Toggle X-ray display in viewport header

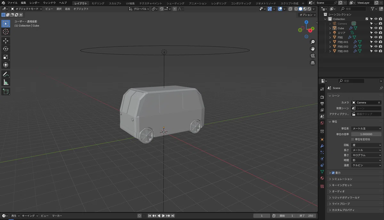(x=290, y=9)
